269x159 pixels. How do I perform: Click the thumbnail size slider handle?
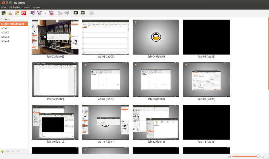258,156
